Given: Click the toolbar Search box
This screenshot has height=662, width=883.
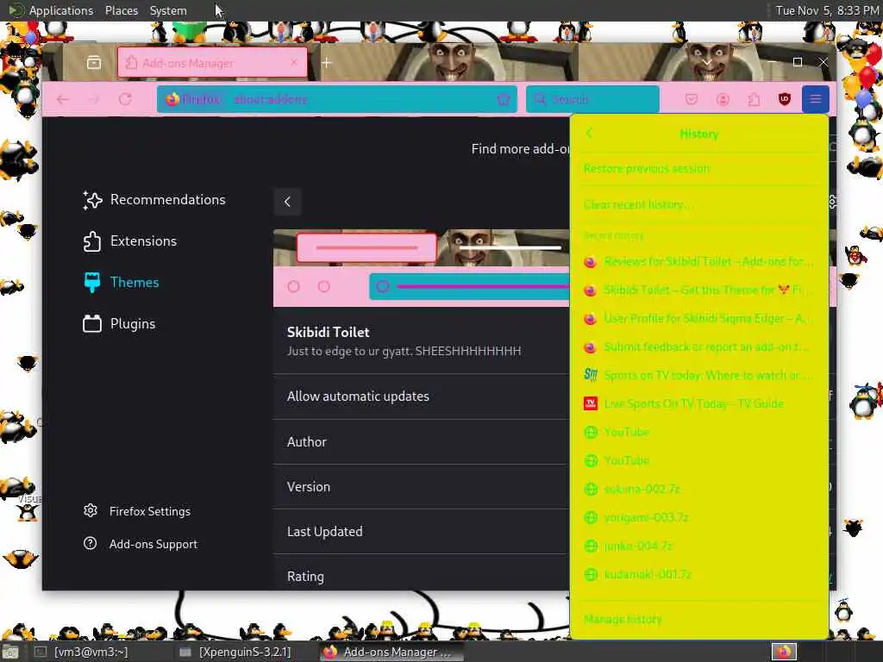Looking at the screenshot, I should [x=592, y=100].
